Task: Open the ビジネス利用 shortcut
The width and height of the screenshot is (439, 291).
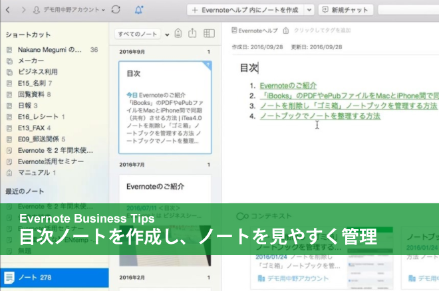Action: pos(38,72)
